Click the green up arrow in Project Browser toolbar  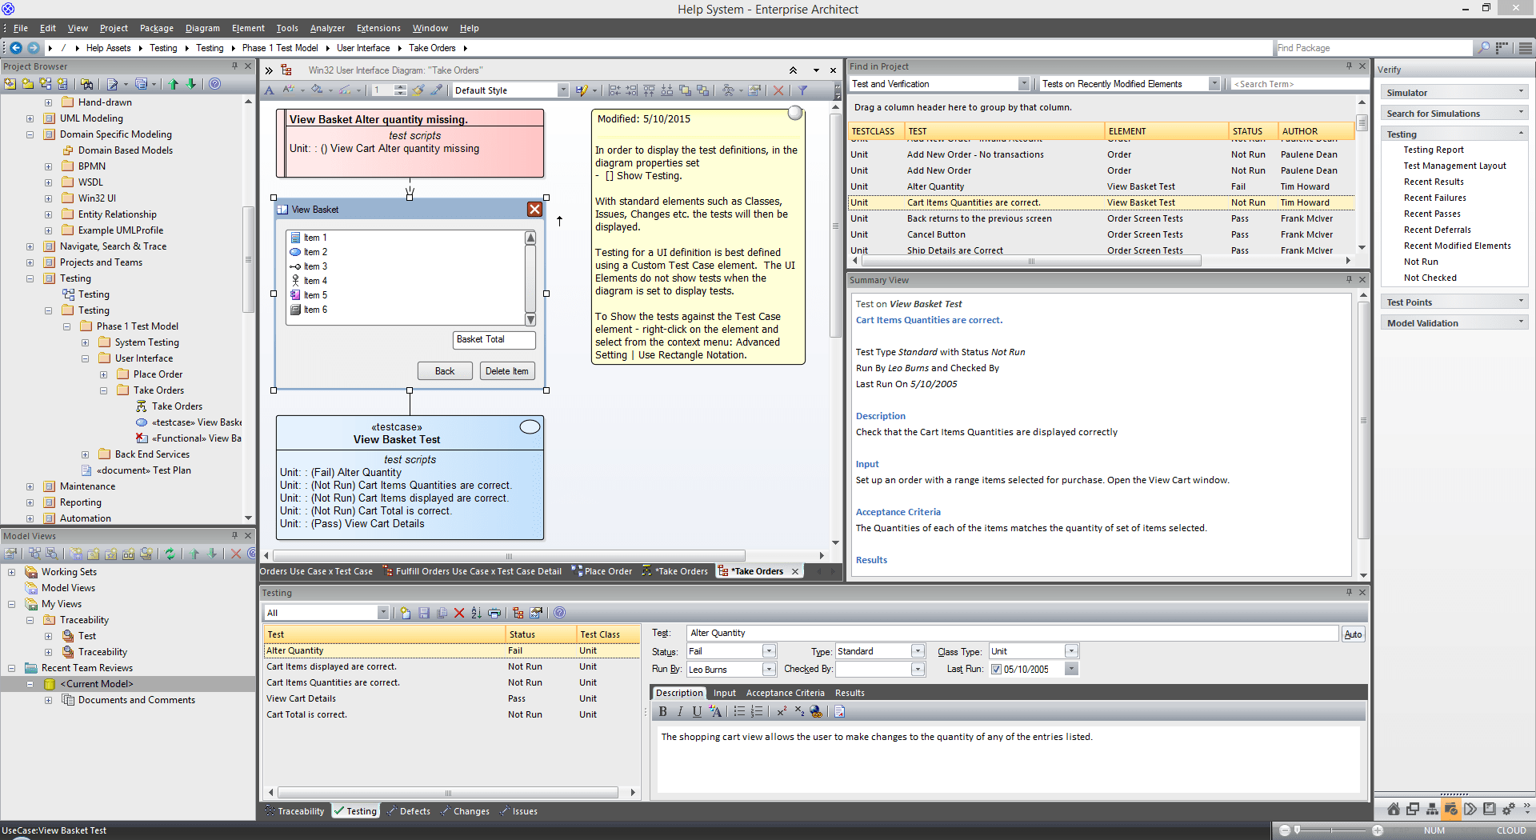click(173, 84)
